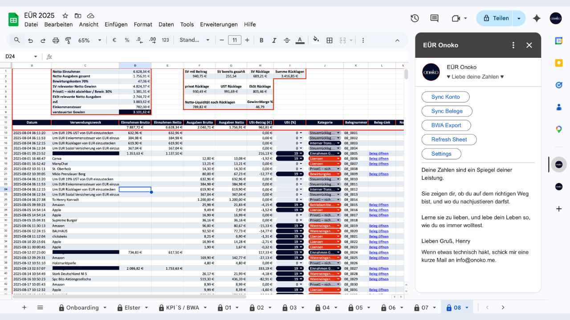This screenshot has width=570, height=320.
Task: Open the Erweiterungen menu
Action: click(219, 24)
